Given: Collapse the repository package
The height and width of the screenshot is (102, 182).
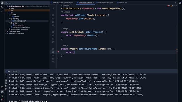Looking at the screenshot, I should [9, 19].
